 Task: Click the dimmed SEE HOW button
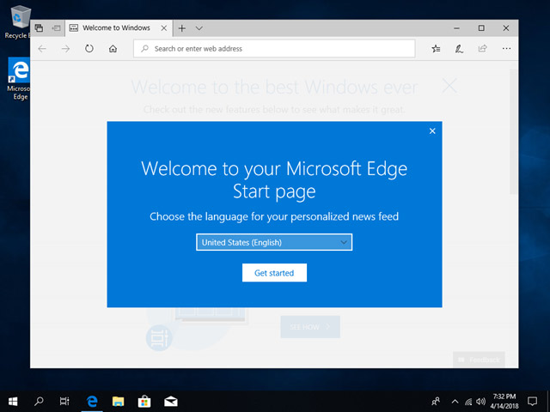coord(310,327)
